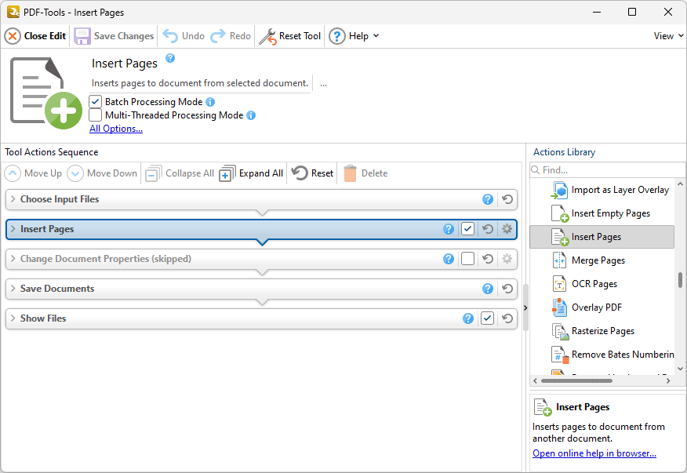Click the Delete trash icon
This screenshot has width=687, height=473.
pyautogui.click(x=350, y=173)
